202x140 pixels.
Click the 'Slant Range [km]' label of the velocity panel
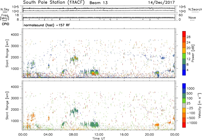(x=7, y=106)
